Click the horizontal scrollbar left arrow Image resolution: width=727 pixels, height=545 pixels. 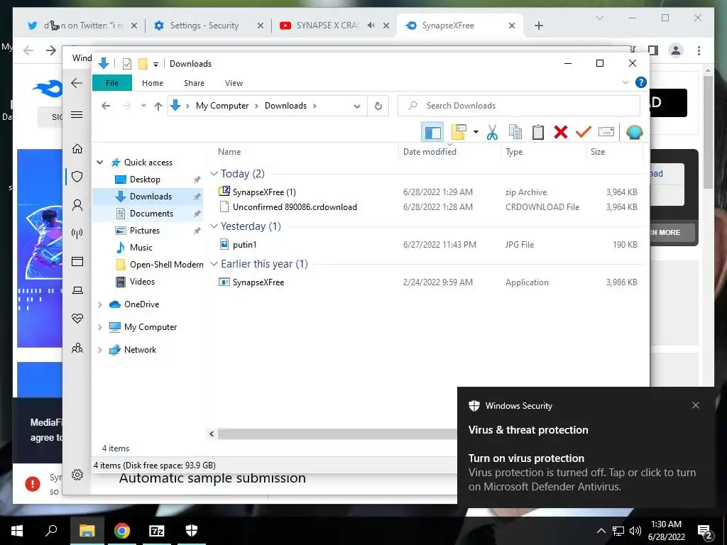tap(212, 434)
